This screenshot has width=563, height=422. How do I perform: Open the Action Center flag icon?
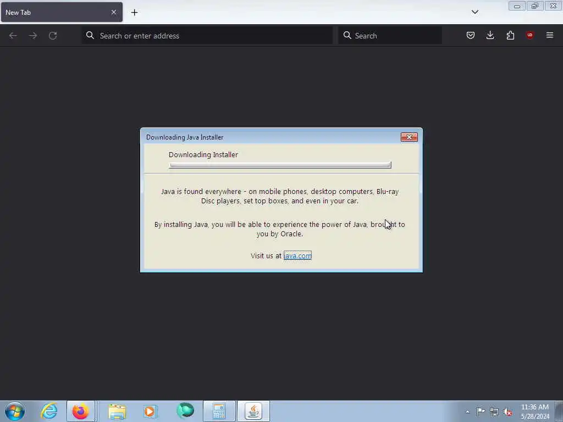point(481,411)
